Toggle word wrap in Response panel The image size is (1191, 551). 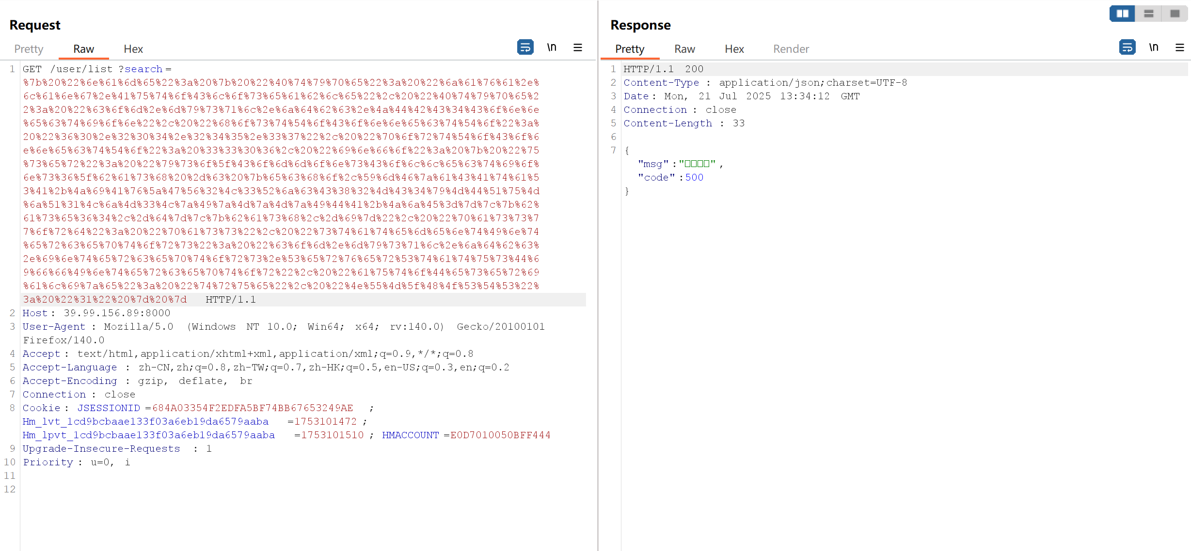1127,47
